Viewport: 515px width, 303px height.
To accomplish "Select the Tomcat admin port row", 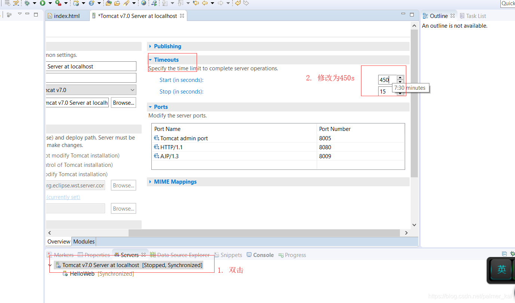I will (x=278, y=138).
